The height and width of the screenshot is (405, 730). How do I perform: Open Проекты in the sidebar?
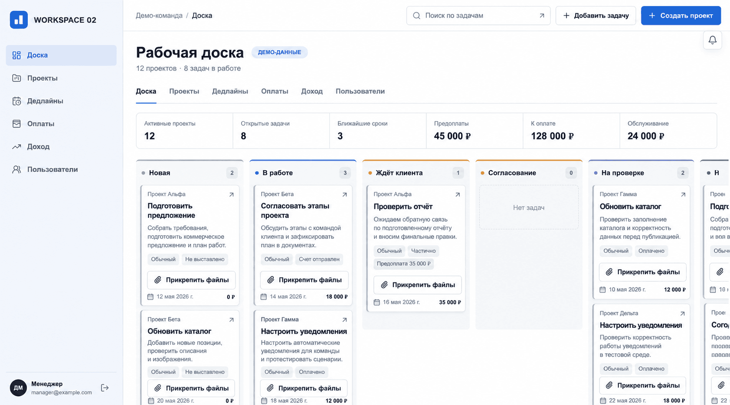[x=61, y=78]
